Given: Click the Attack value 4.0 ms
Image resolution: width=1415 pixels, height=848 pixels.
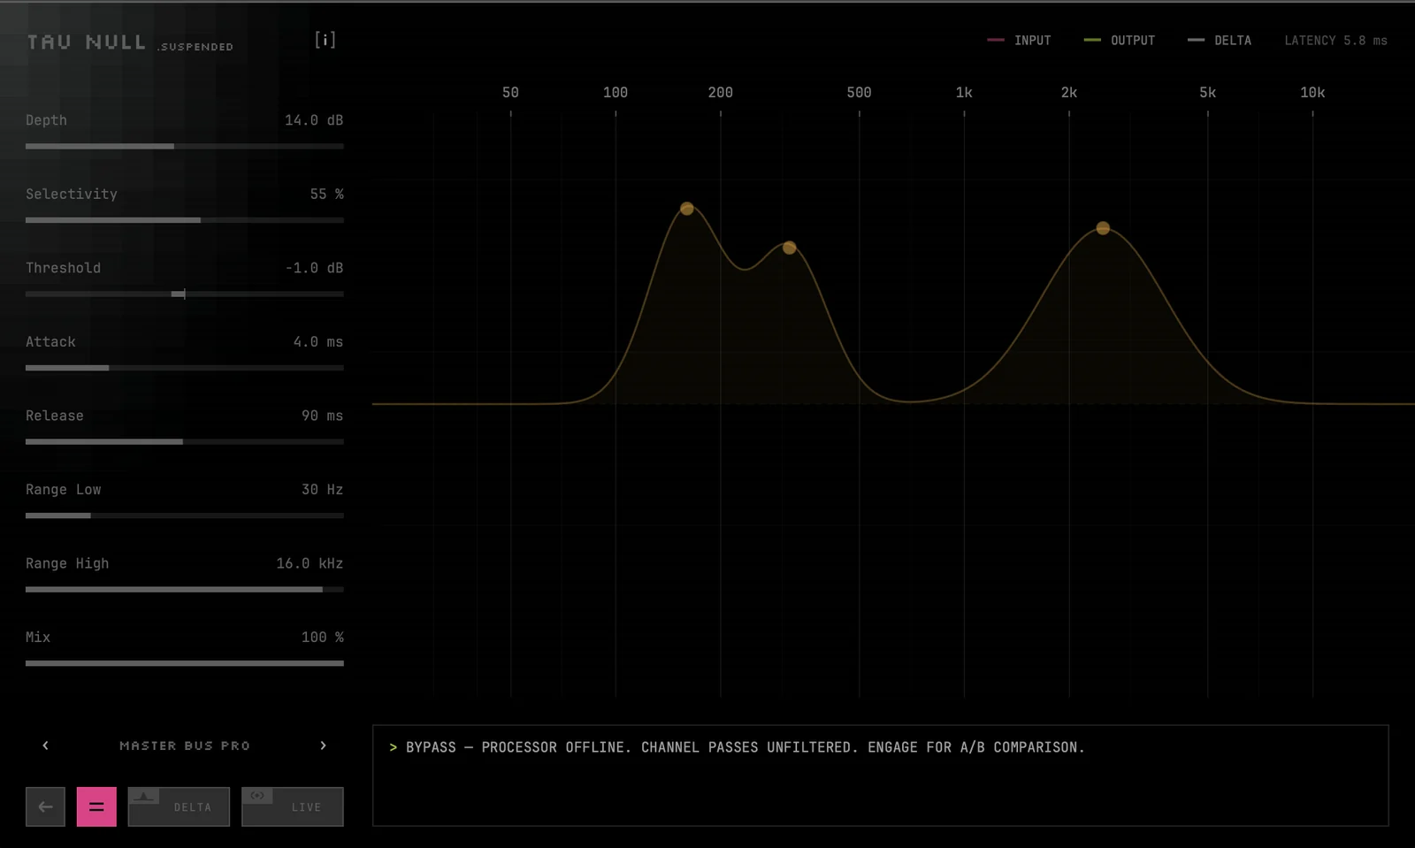Looking at the screenshot, I should [318, 341].
